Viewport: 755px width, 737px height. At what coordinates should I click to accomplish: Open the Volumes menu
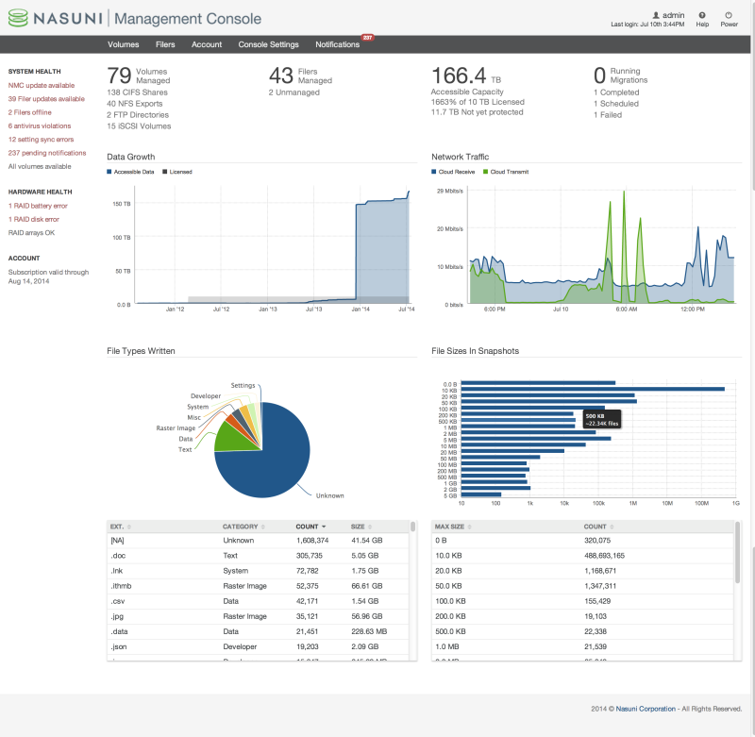pyautogui.click(x=124, y=44)
